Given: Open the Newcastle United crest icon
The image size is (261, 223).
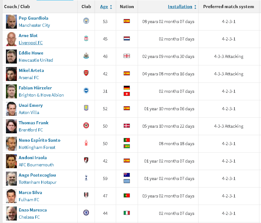Looking at the screenshot, I should coord(86,56).
